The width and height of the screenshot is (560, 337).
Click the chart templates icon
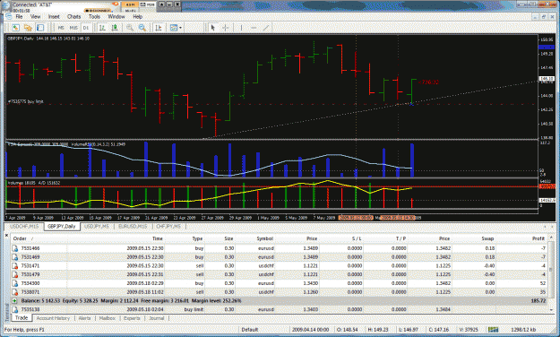(174, 28)
